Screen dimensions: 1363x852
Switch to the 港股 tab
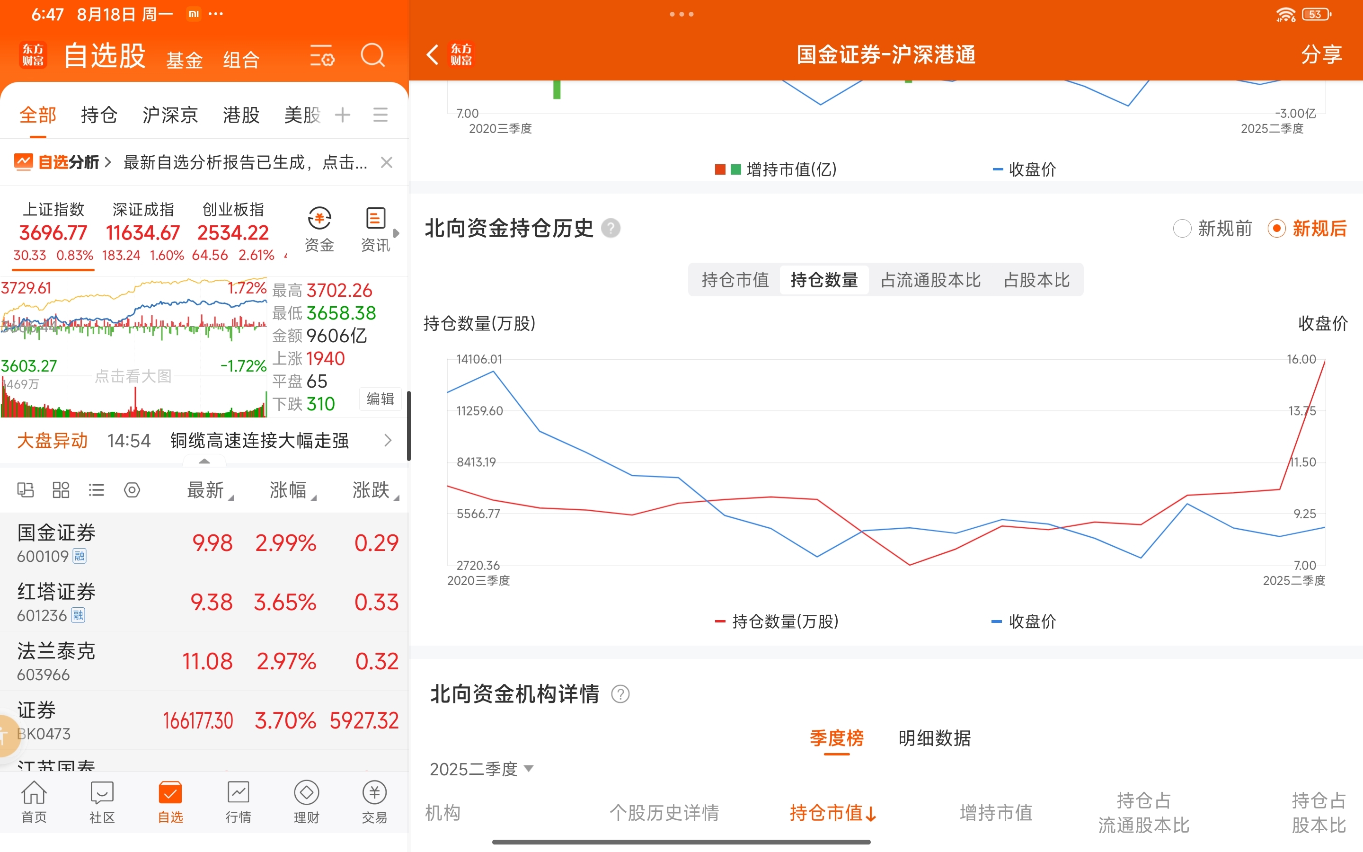pyautogui.click(x=241, y=115)
